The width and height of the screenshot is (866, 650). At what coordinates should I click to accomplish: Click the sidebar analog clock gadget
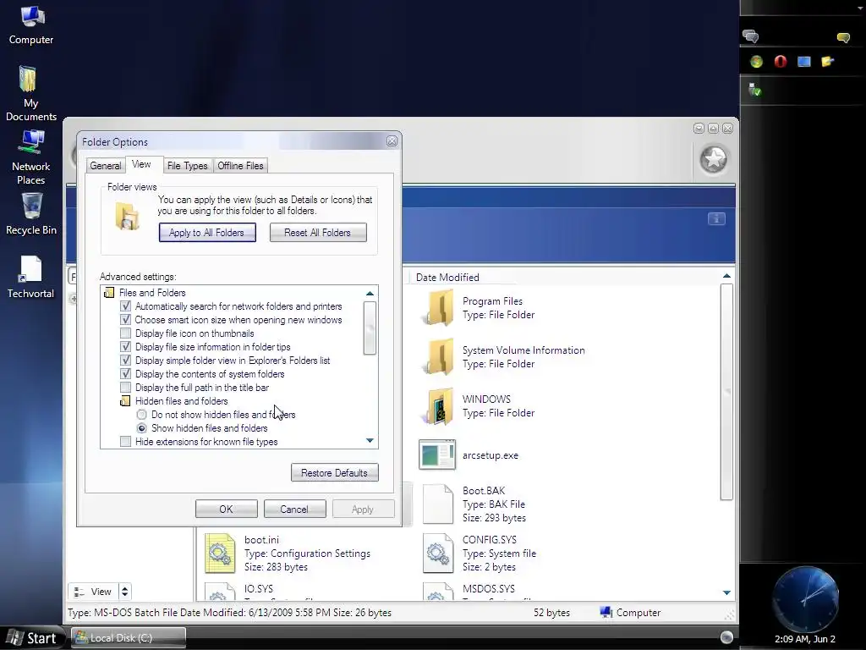805,598
